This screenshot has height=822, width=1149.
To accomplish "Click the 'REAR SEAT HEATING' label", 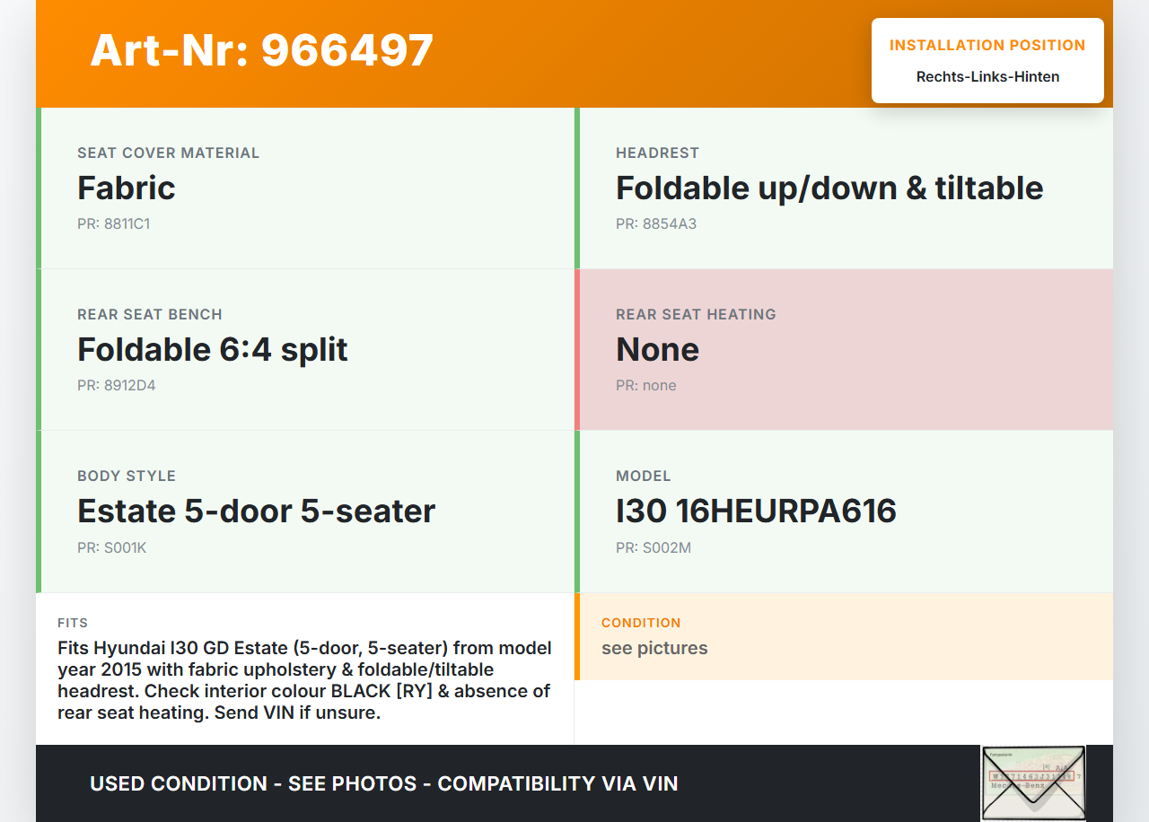I will (x=697, y=314).
